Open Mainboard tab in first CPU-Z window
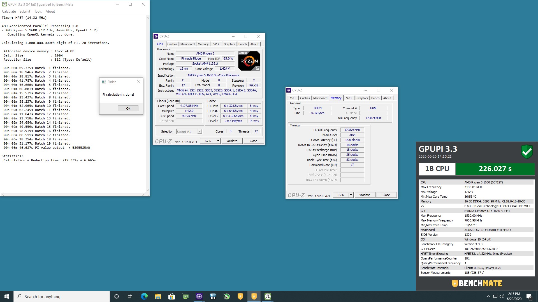The width and height of the screenshot is (538, 302). 187,44
